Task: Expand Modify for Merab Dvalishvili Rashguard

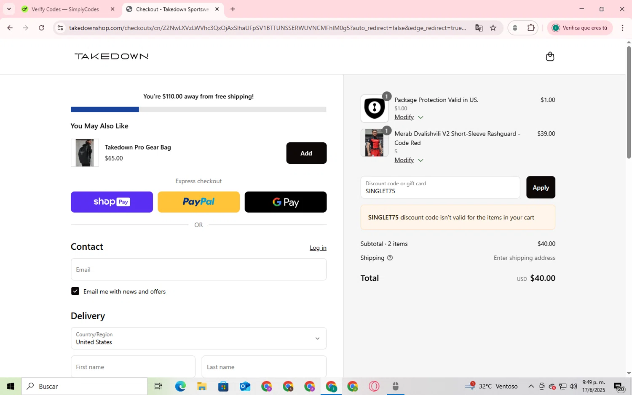Action: [x=408, y=160]
